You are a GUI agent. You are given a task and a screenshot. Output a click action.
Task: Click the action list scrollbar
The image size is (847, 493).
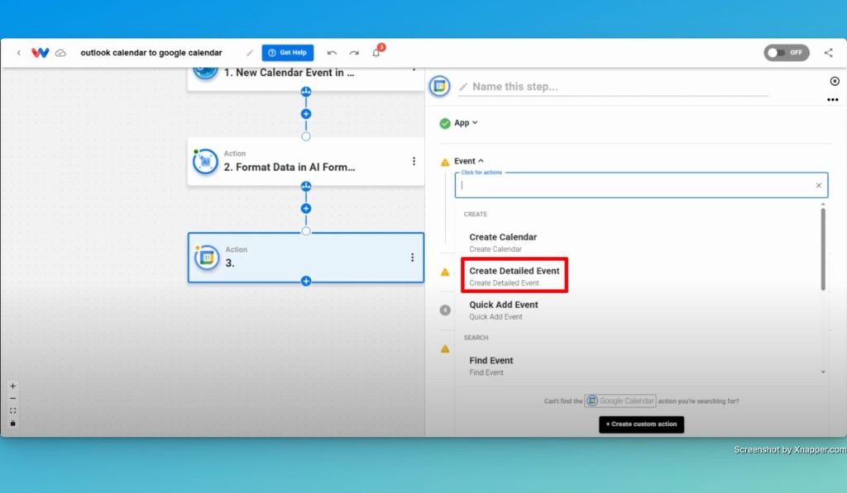pyautogui.click(x=823, y=249)
